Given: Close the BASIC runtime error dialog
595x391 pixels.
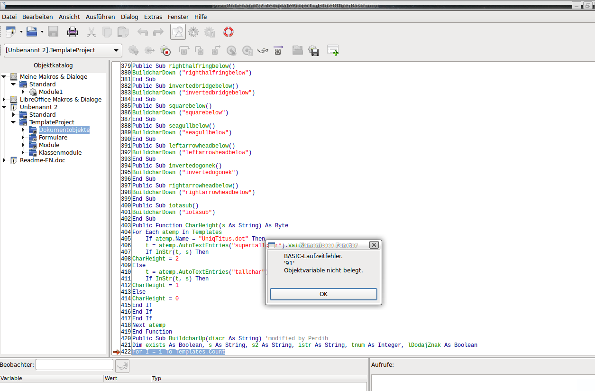Looking at the screenshot, I should point(374,245).
